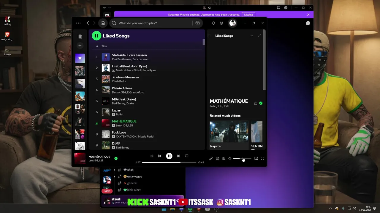Select the 3inehom Mesawsa track row
Screen dimensions: 380x213
147,79
